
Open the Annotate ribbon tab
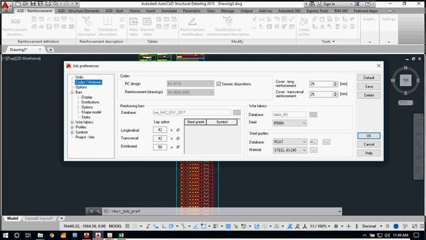(x=169, y=11)
